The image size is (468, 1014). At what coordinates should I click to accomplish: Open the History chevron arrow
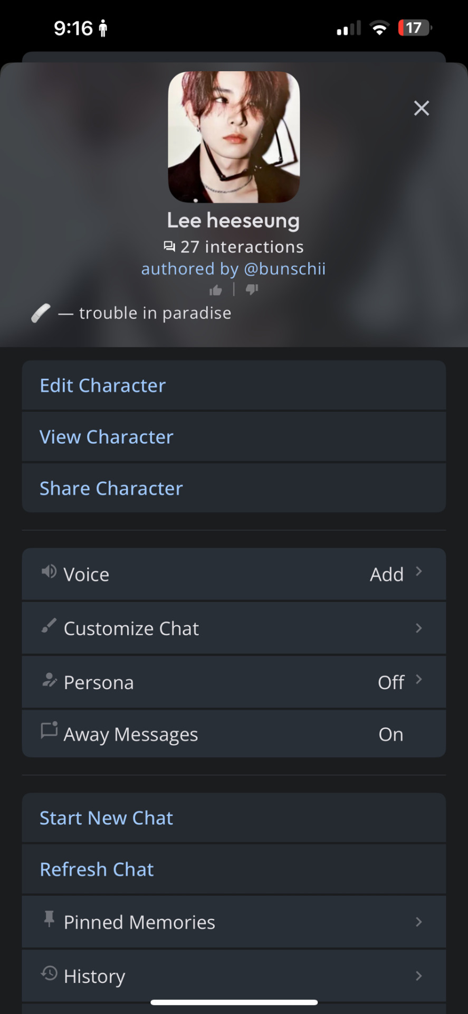[x=418, y=975]
